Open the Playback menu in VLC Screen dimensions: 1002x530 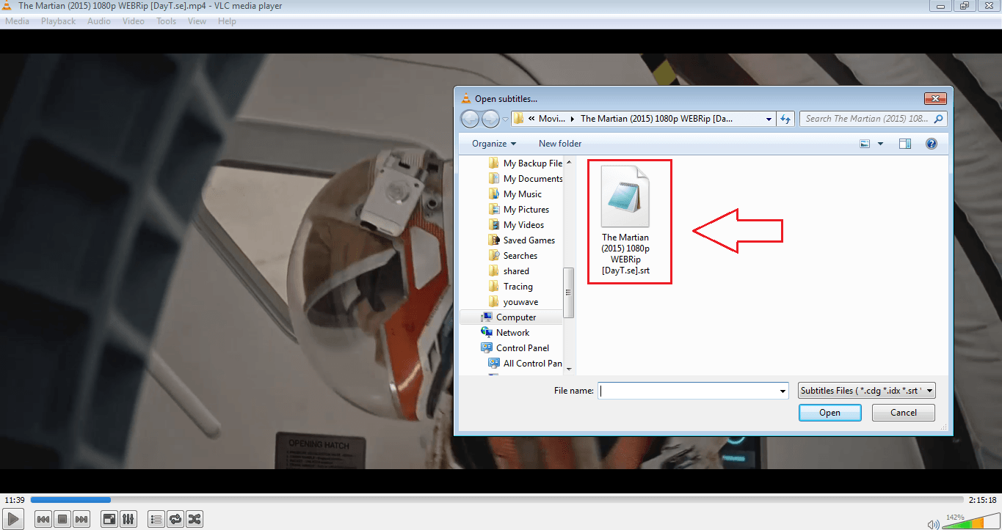point(58,21)
